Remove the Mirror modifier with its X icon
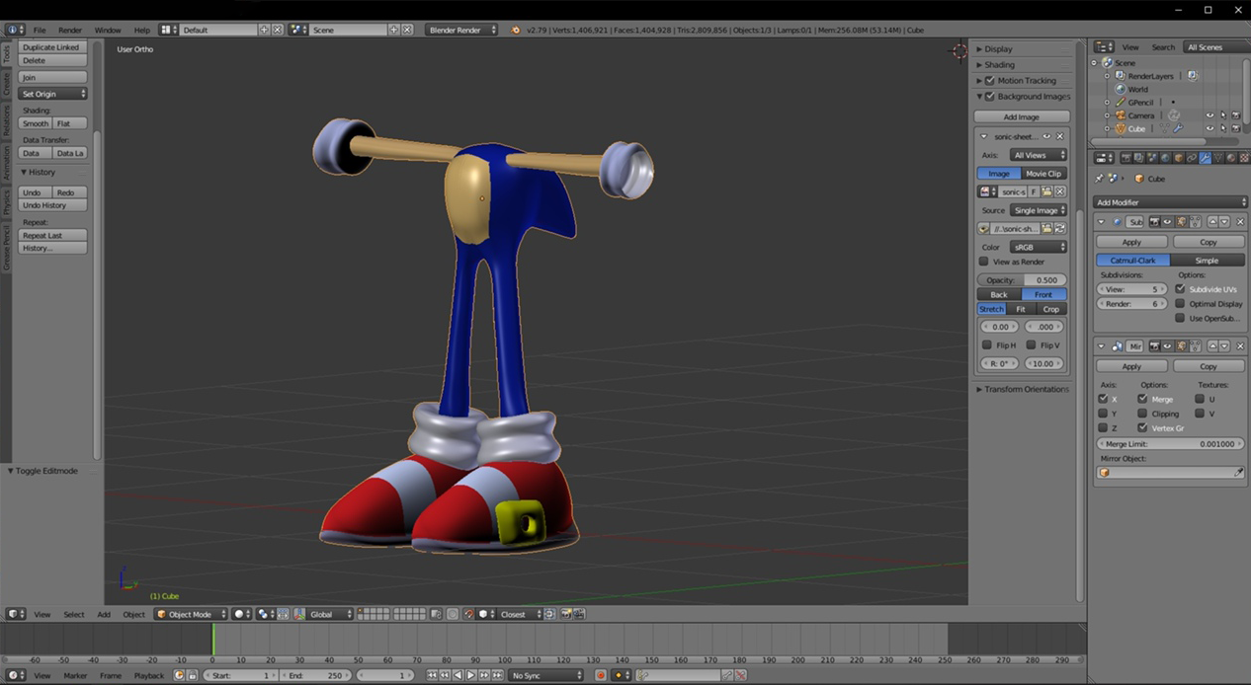The width and height of the screenshot is (1251, 685). click(x=1241, y=346)
